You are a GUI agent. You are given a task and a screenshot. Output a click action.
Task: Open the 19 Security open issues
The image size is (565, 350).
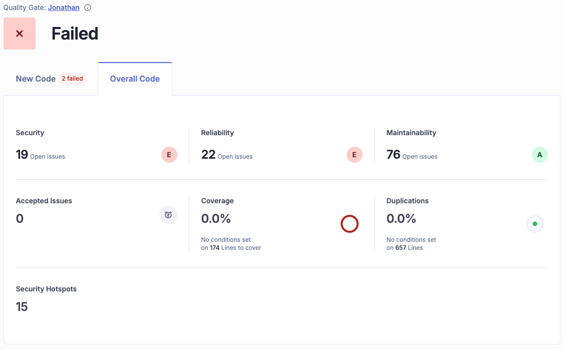22,155
